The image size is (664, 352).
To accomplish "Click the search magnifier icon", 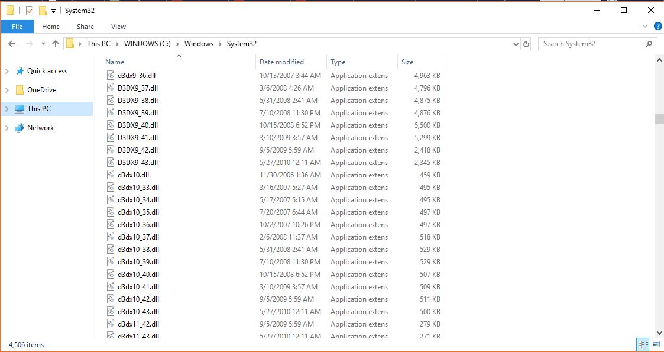I will click(x=649, y=44).
